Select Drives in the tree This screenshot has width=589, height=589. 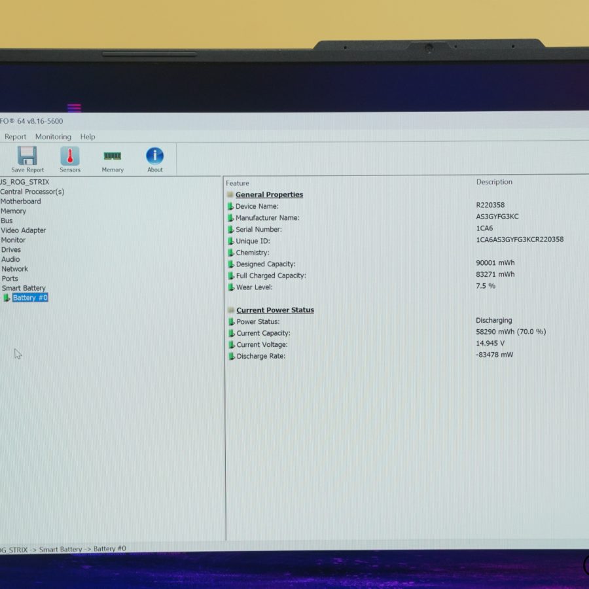[11, 250]
